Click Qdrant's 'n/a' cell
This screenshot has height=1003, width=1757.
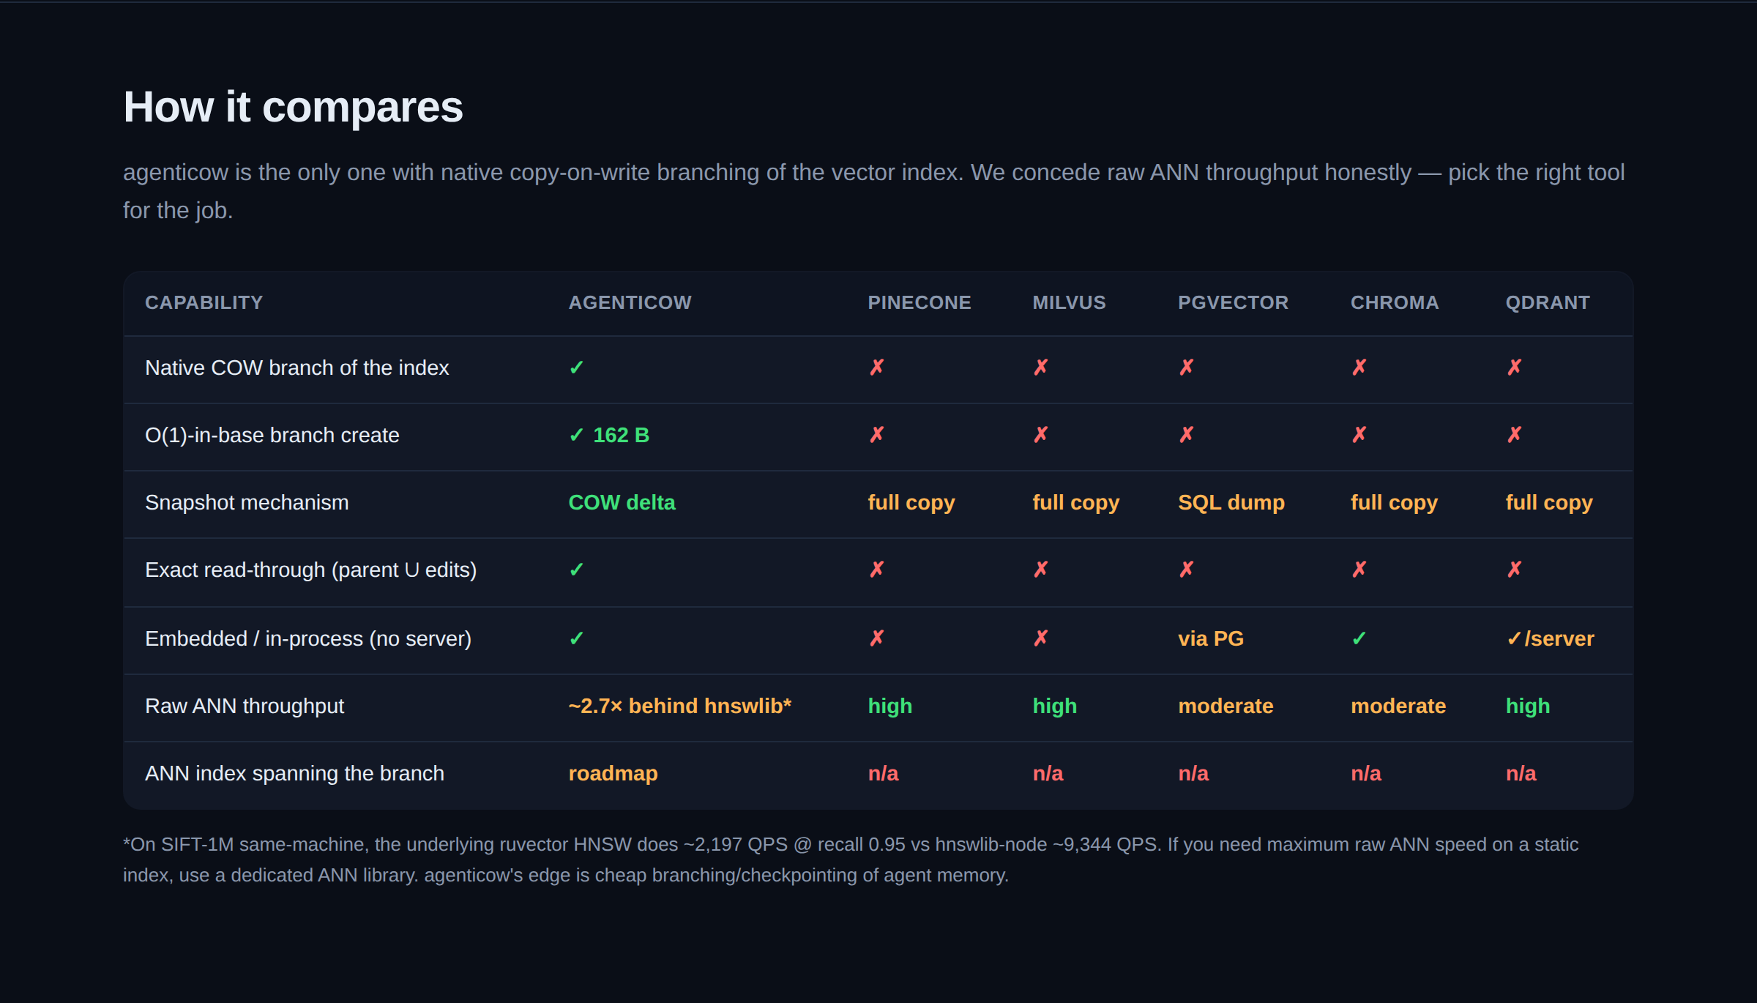[x=1521, y=773]
